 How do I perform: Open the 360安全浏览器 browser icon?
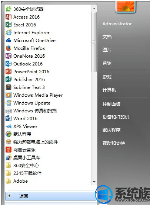click(x=9, y=9)
